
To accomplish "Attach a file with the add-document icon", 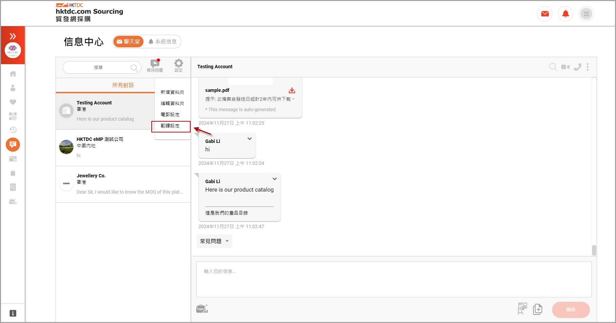I will pos(537,309).
